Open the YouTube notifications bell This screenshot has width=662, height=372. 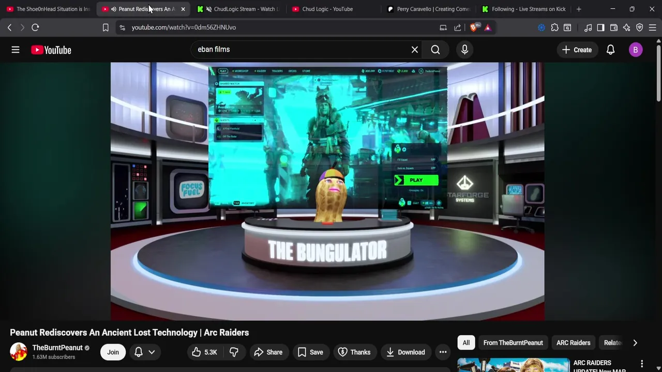click(x=610, y=50)
